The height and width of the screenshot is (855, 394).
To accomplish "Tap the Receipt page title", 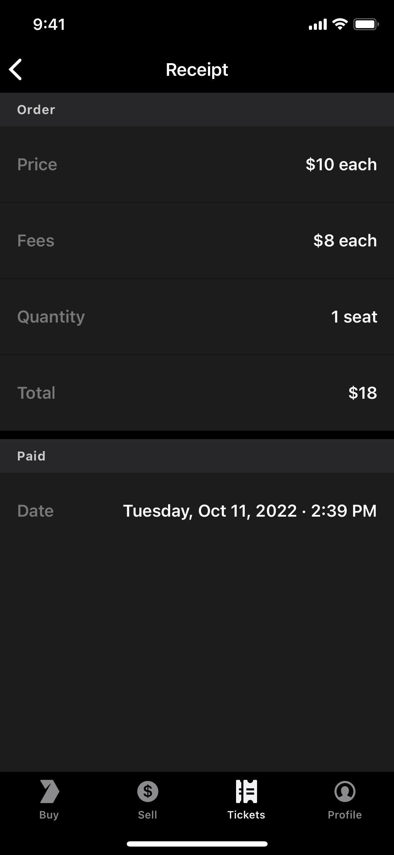I will [197, 69].
